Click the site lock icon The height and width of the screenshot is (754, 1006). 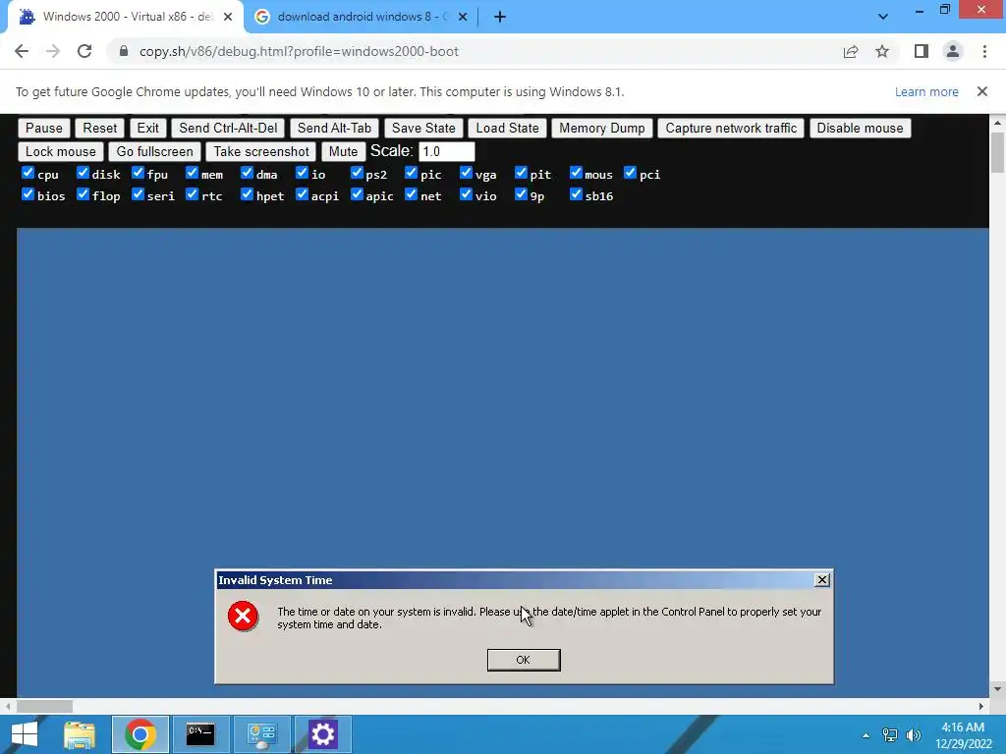point(124,51)
